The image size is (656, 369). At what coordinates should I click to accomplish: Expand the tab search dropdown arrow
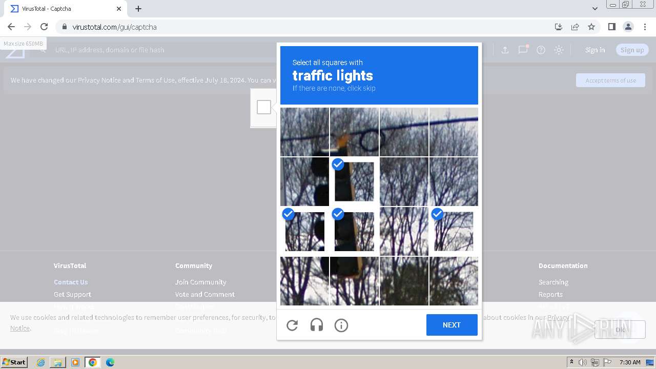pos(595,9)
